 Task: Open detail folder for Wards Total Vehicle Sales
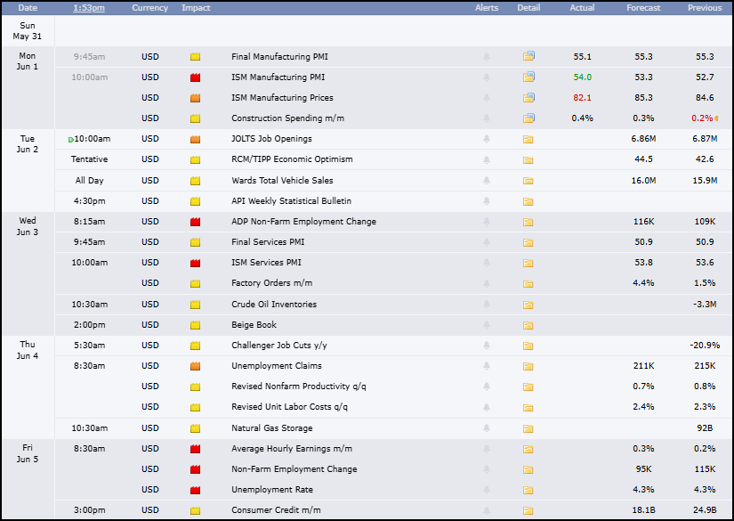[x=528, y=181]
